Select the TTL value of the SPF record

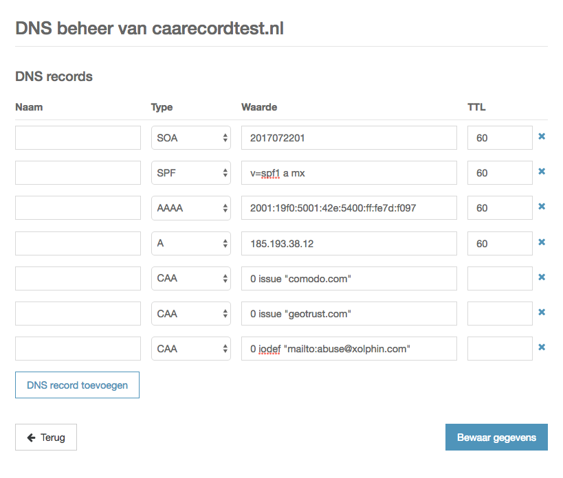tap(500, 172)
